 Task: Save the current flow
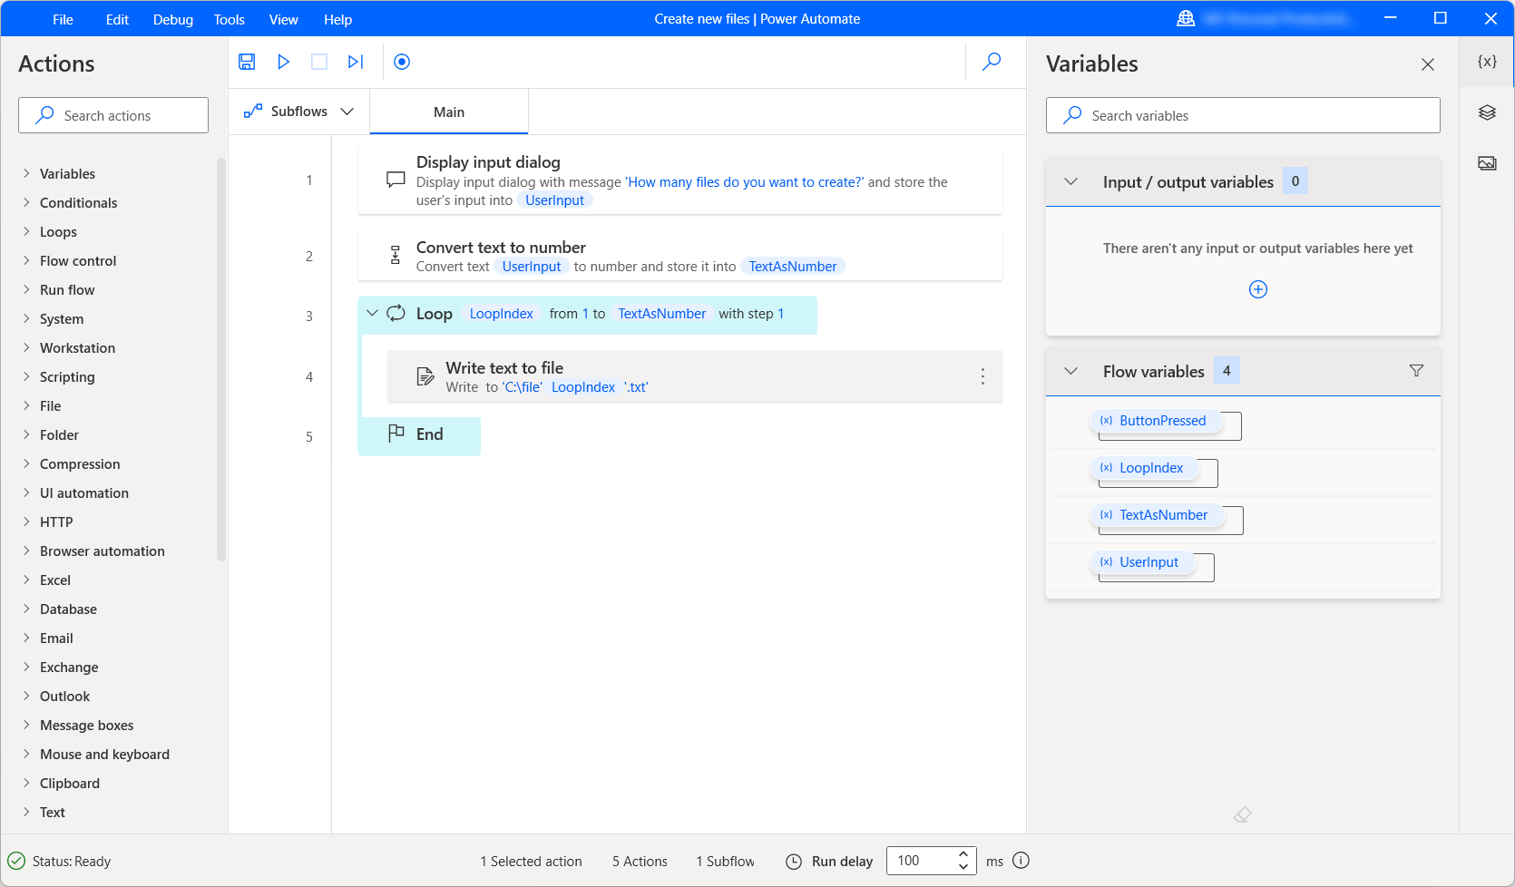click(x=246, y=62)
